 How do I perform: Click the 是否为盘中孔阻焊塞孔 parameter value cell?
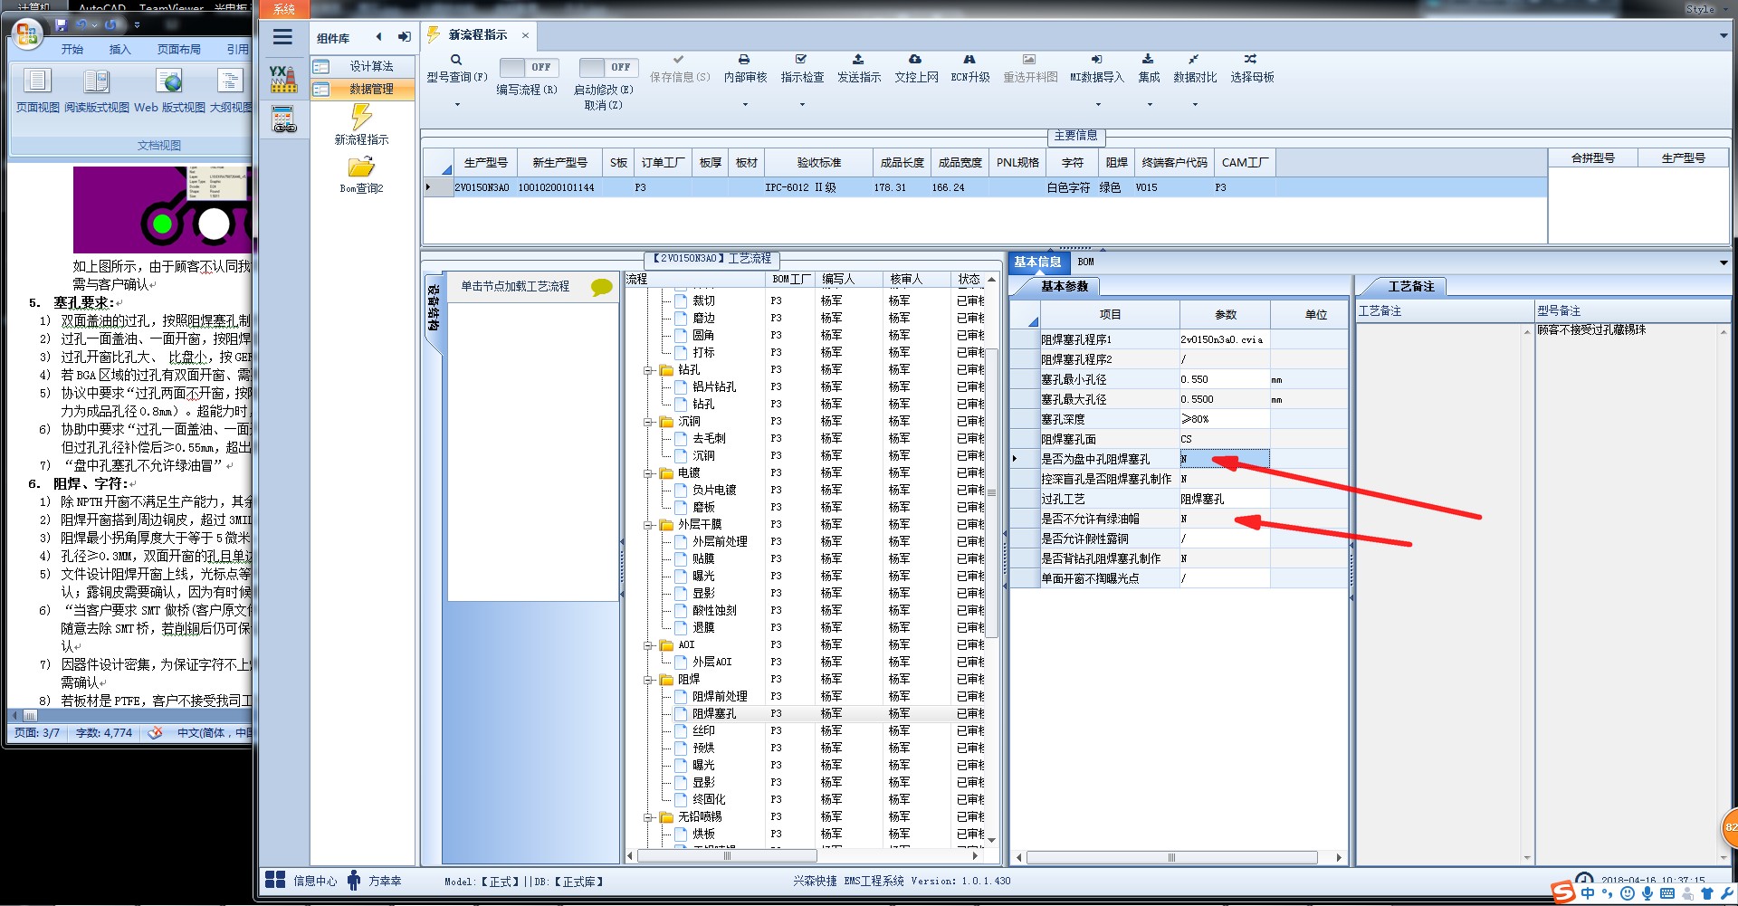[1224, 459]
